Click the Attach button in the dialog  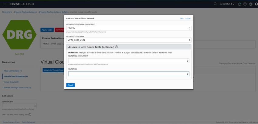click(x=70, y=85)
